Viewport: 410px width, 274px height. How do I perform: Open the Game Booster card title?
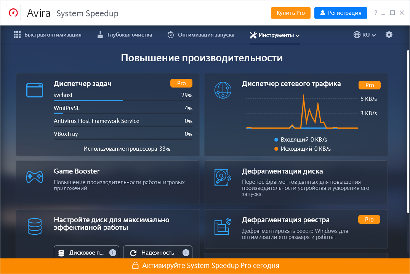[x=77, y=171]
